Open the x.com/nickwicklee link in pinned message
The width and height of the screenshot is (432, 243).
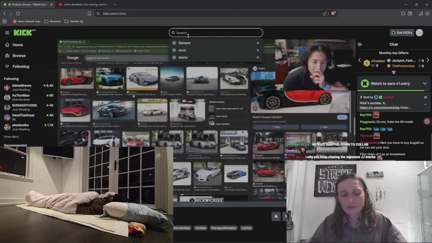380,108
